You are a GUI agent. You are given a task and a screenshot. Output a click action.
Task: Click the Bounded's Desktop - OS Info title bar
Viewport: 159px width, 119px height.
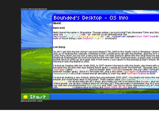pyautogui.click(x=106, y=18)
